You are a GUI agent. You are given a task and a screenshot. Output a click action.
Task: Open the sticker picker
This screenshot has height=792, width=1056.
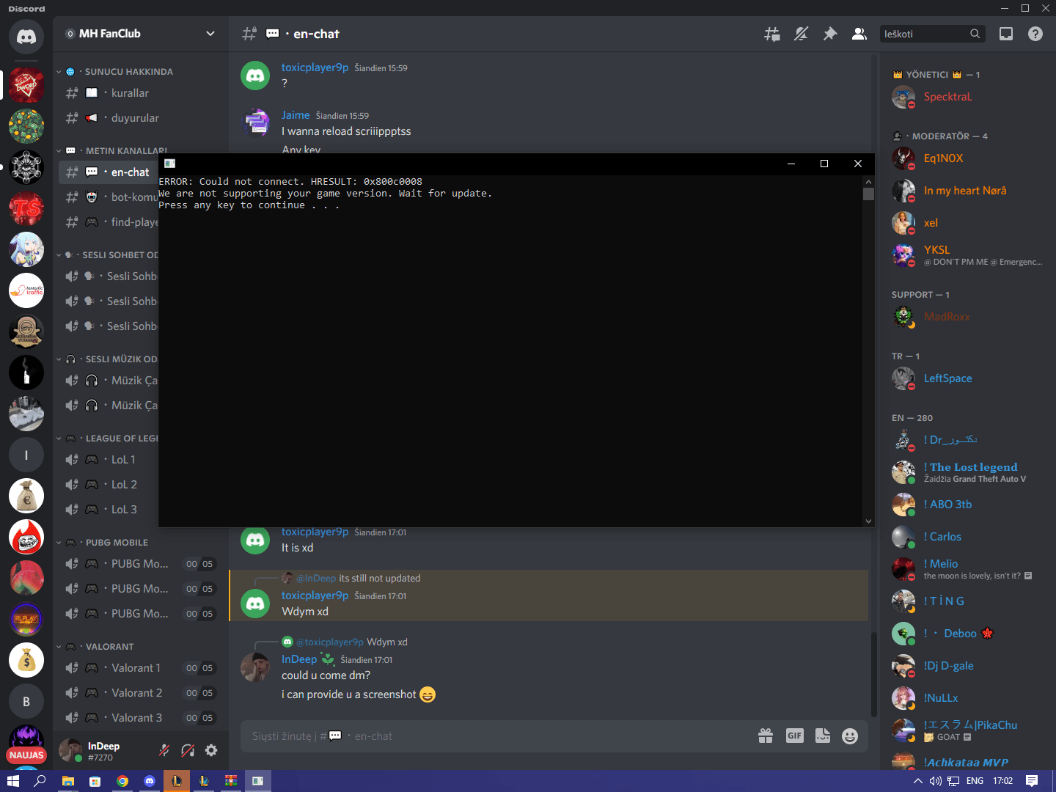click(x=823, y=736)
